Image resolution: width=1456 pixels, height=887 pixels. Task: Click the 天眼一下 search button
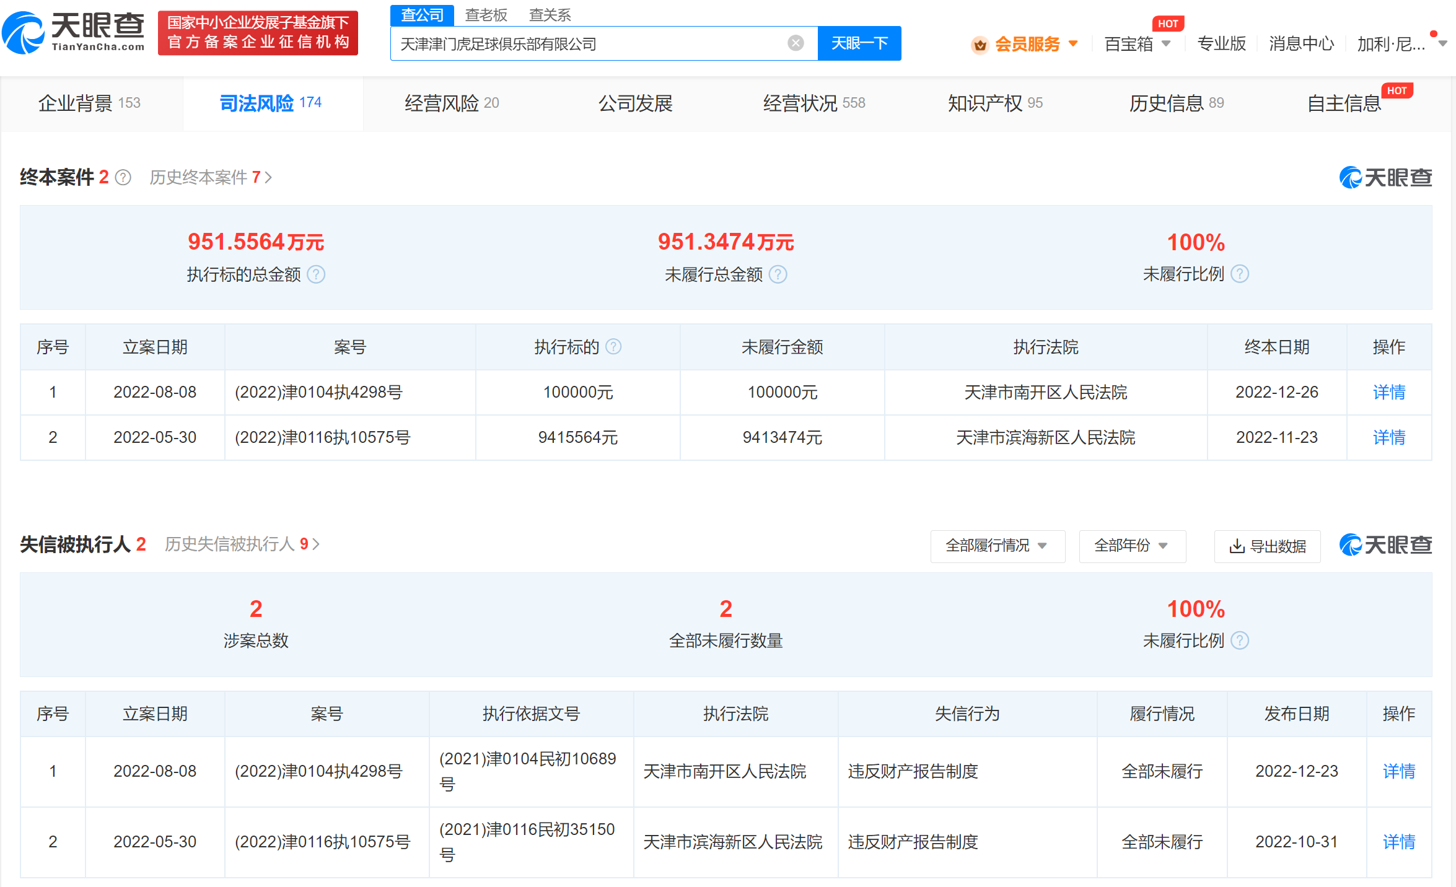coord(859,43)
